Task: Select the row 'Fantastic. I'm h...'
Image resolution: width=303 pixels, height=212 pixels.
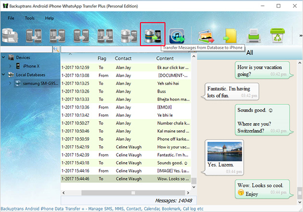Action: (x=126, y=155)
